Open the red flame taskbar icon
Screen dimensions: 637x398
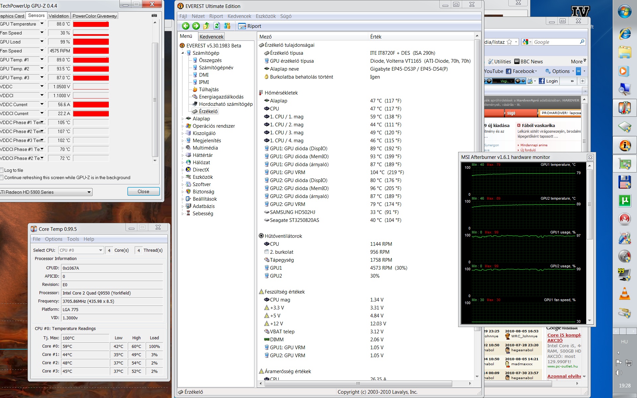click(624, 219)
